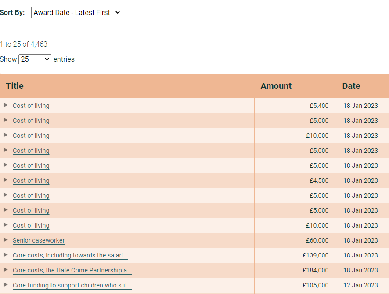389x294 pixels.
Task: Open the Core funding for children grant
Action: pos(72,285)
